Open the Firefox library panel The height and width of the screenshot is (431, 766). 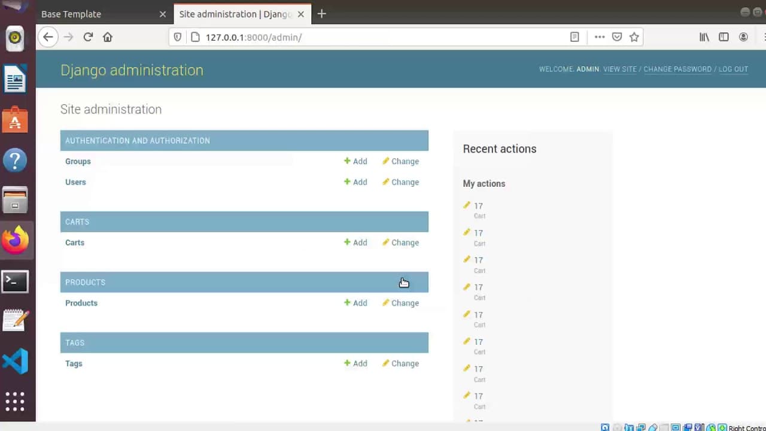704,37
